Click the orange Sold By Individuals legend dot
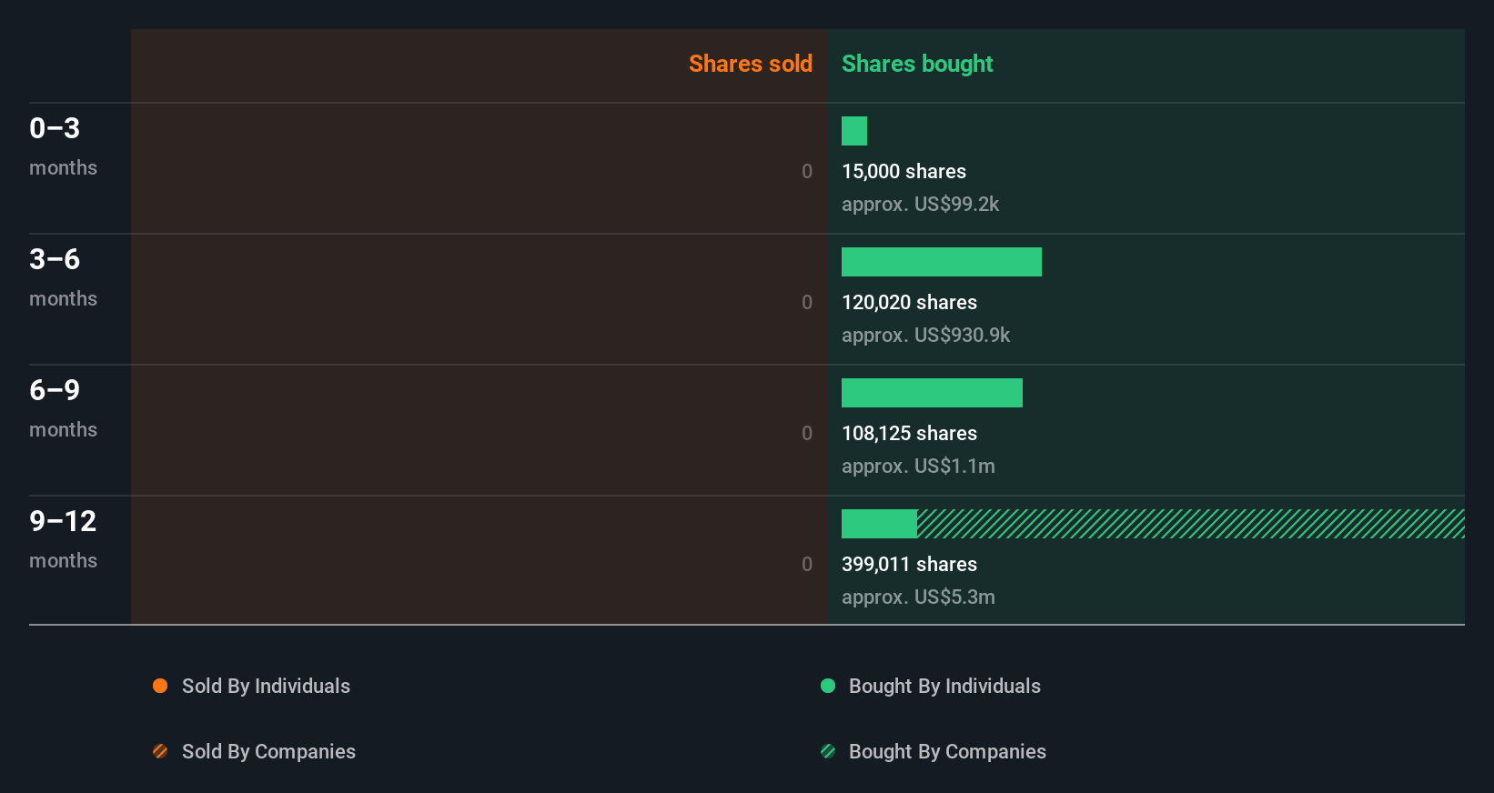This screenshot has width=1494, height=793. tap(160, 686)
